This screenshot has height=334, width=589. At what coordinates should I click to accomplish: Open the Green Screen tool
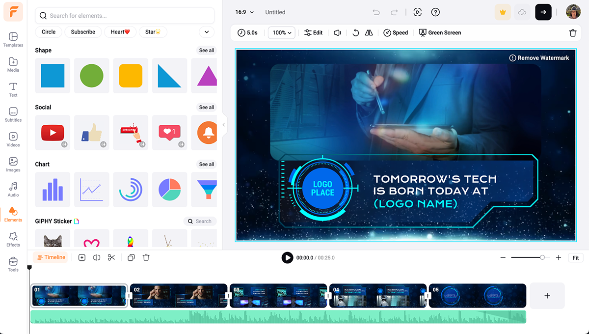click(440, 32)
